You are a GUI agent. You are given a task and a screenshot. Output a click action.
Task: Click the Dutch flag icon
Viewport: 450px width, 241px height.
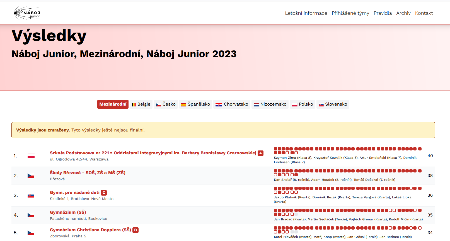256,104
